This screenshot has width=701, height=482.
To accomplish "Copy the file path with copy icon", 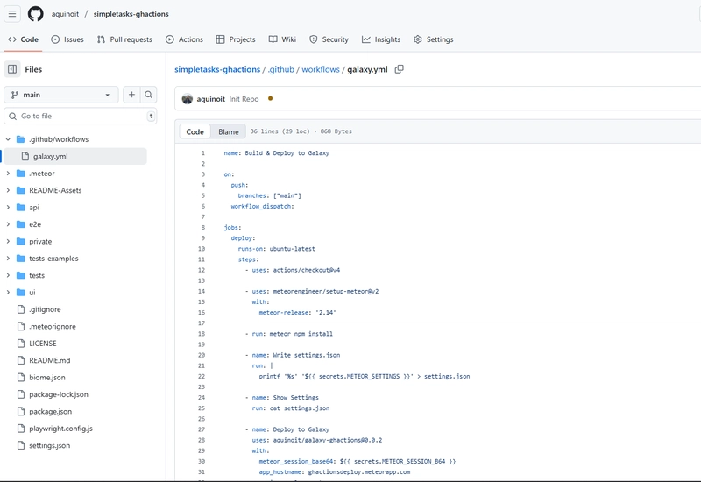I will tap(400, 69).
